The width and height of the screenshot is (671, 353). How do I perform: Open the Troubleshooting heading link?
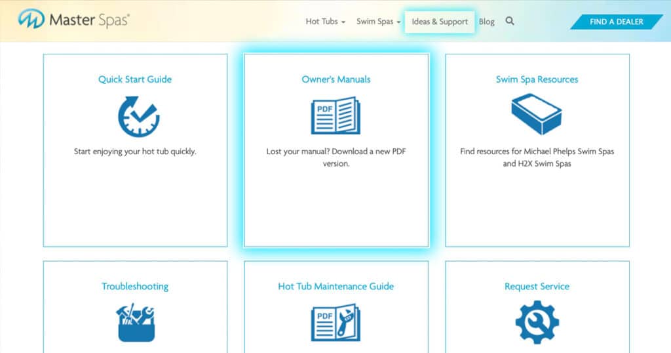point(135,286)
